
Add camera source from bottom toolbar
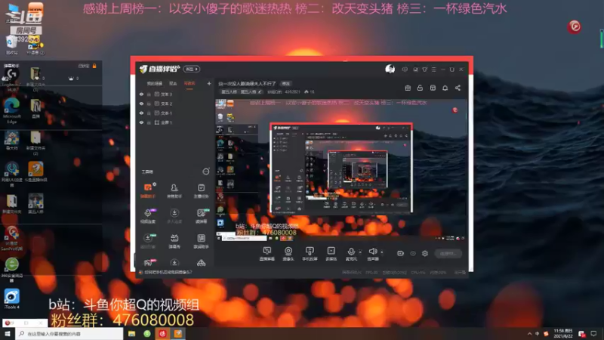(x=288, y=254)
